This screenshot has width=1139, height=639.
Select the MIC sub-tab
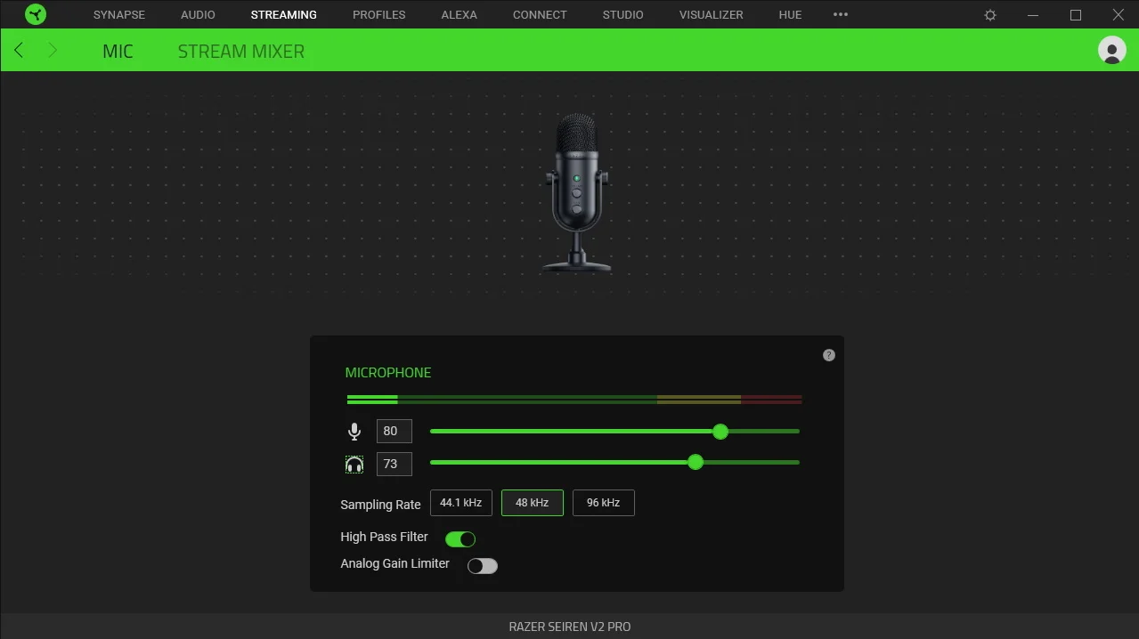(118, 52)
